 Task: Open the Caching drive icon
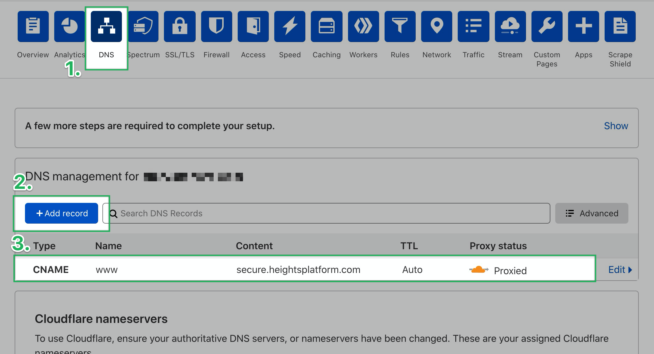tap(327, 26)
